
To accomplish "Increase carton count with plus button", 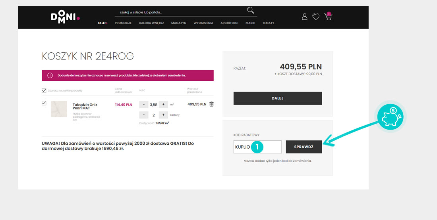I will (x=163, y=115).
